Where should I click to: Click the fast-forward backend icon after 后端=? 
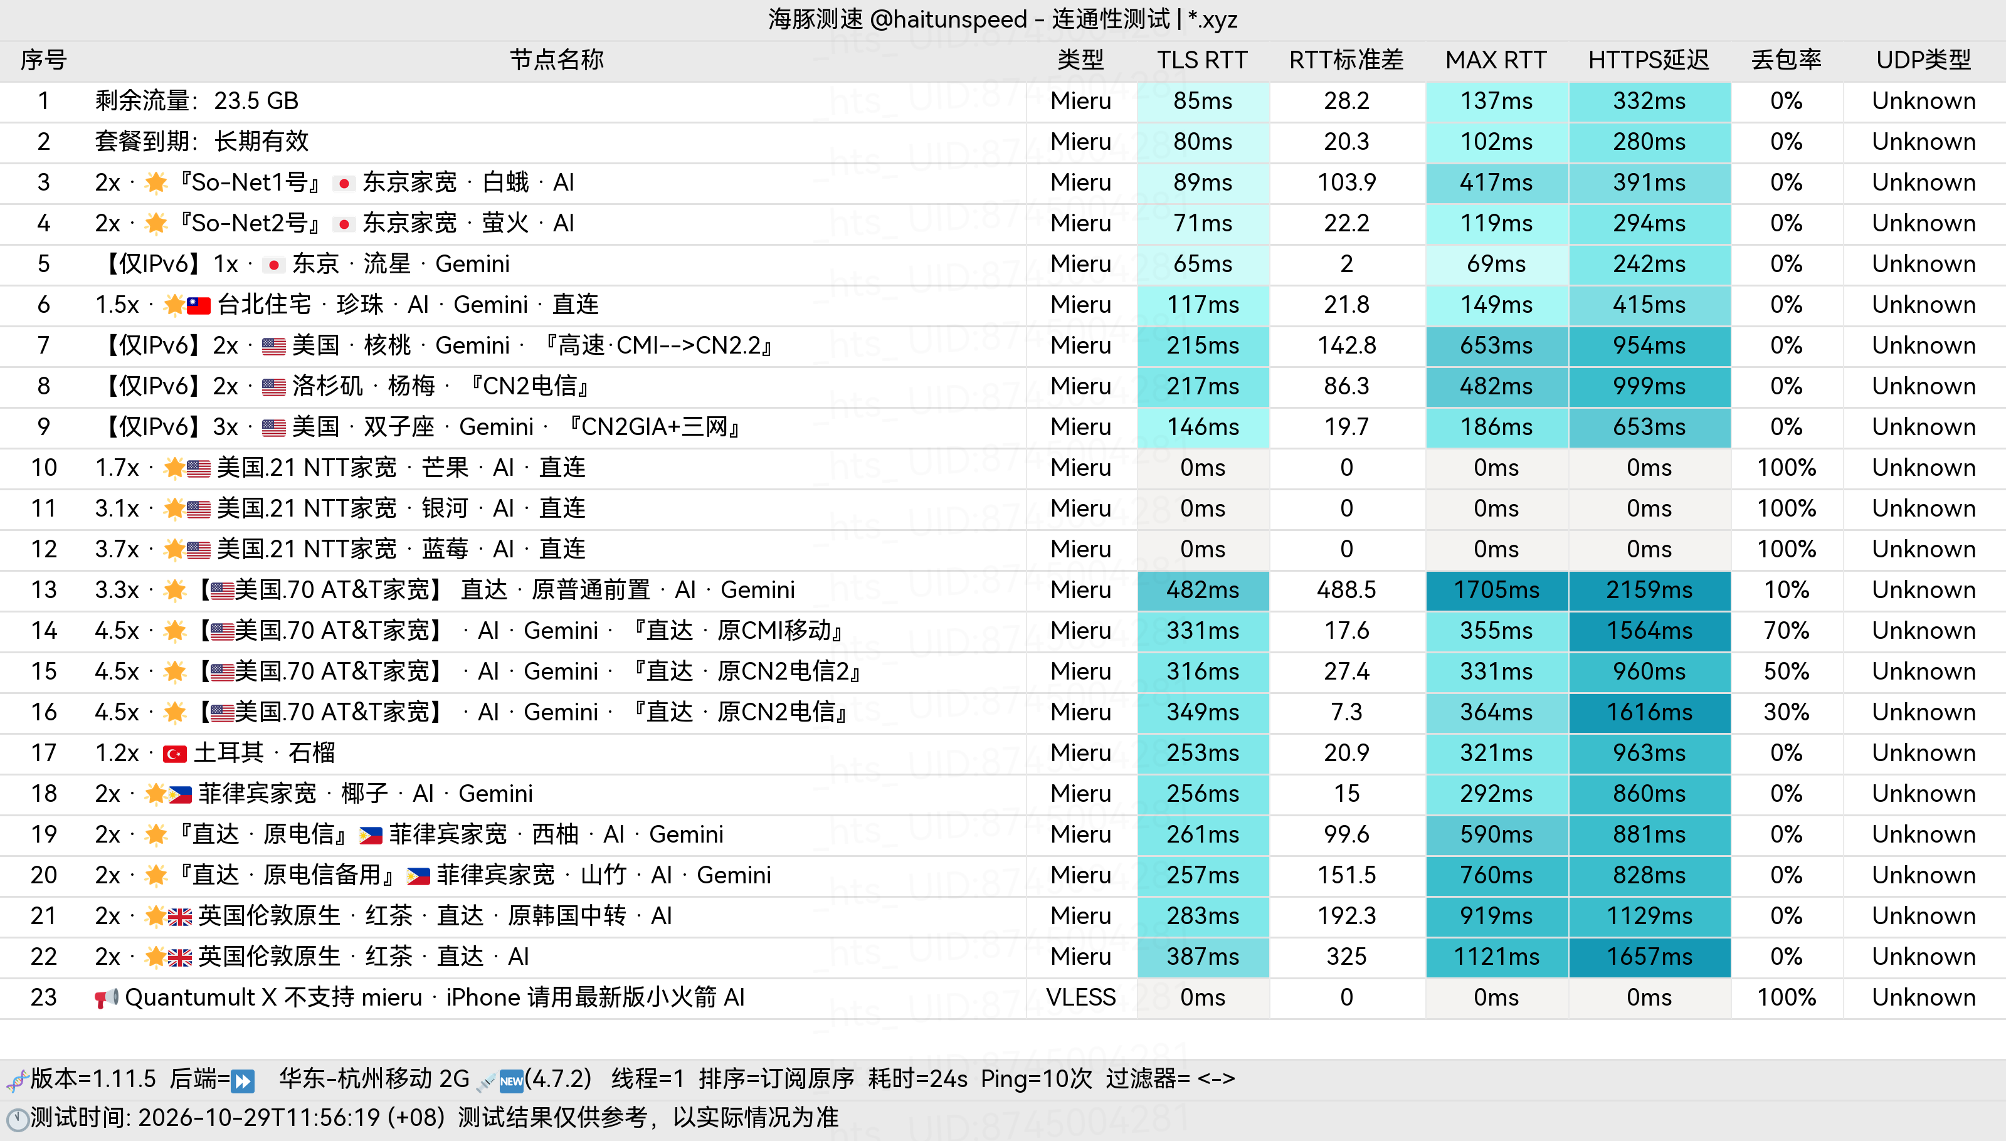click(244, 1081)
